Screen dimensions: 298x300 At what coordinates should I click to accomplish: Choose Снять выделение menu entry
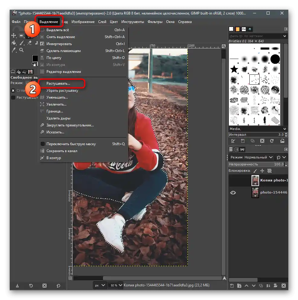[83, 37]
